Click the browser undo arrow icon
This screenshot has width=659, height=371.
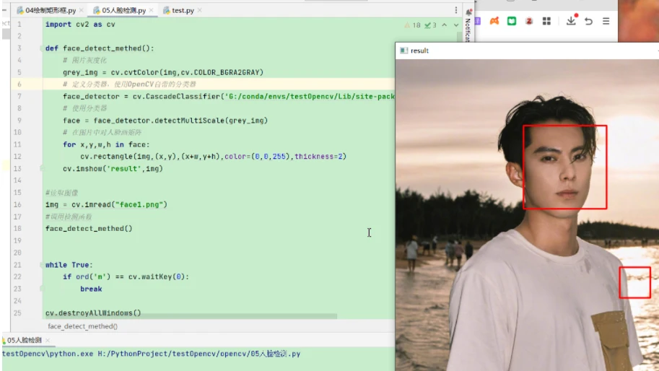588,21
